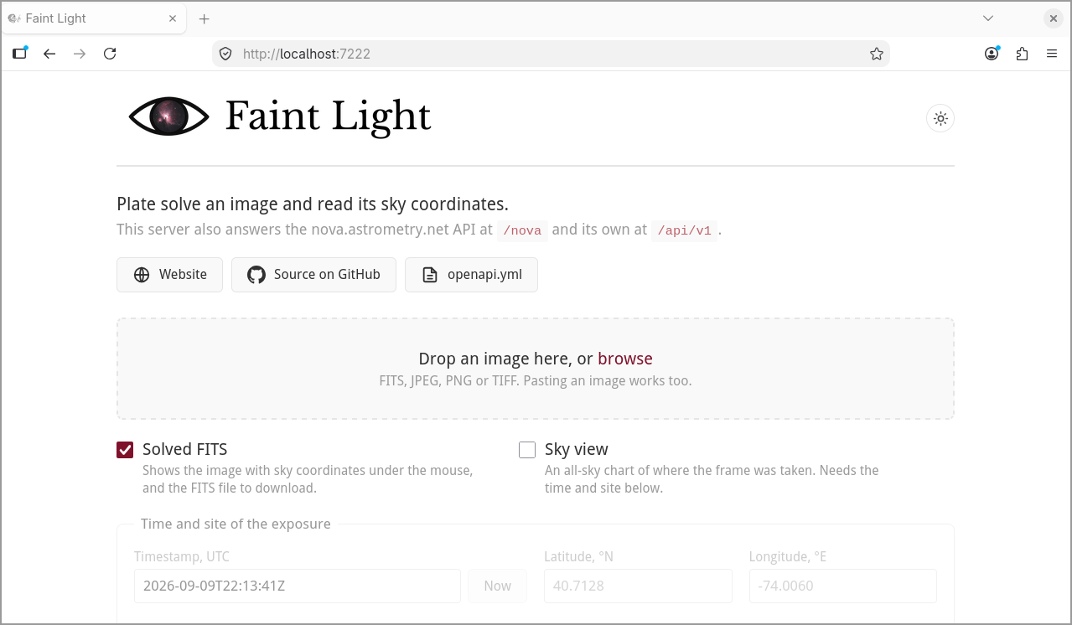Image resolution: width=1072 pixels, height=625 pixels.
Task: Click the browser forward arrow
Action: tap(80, 54)
